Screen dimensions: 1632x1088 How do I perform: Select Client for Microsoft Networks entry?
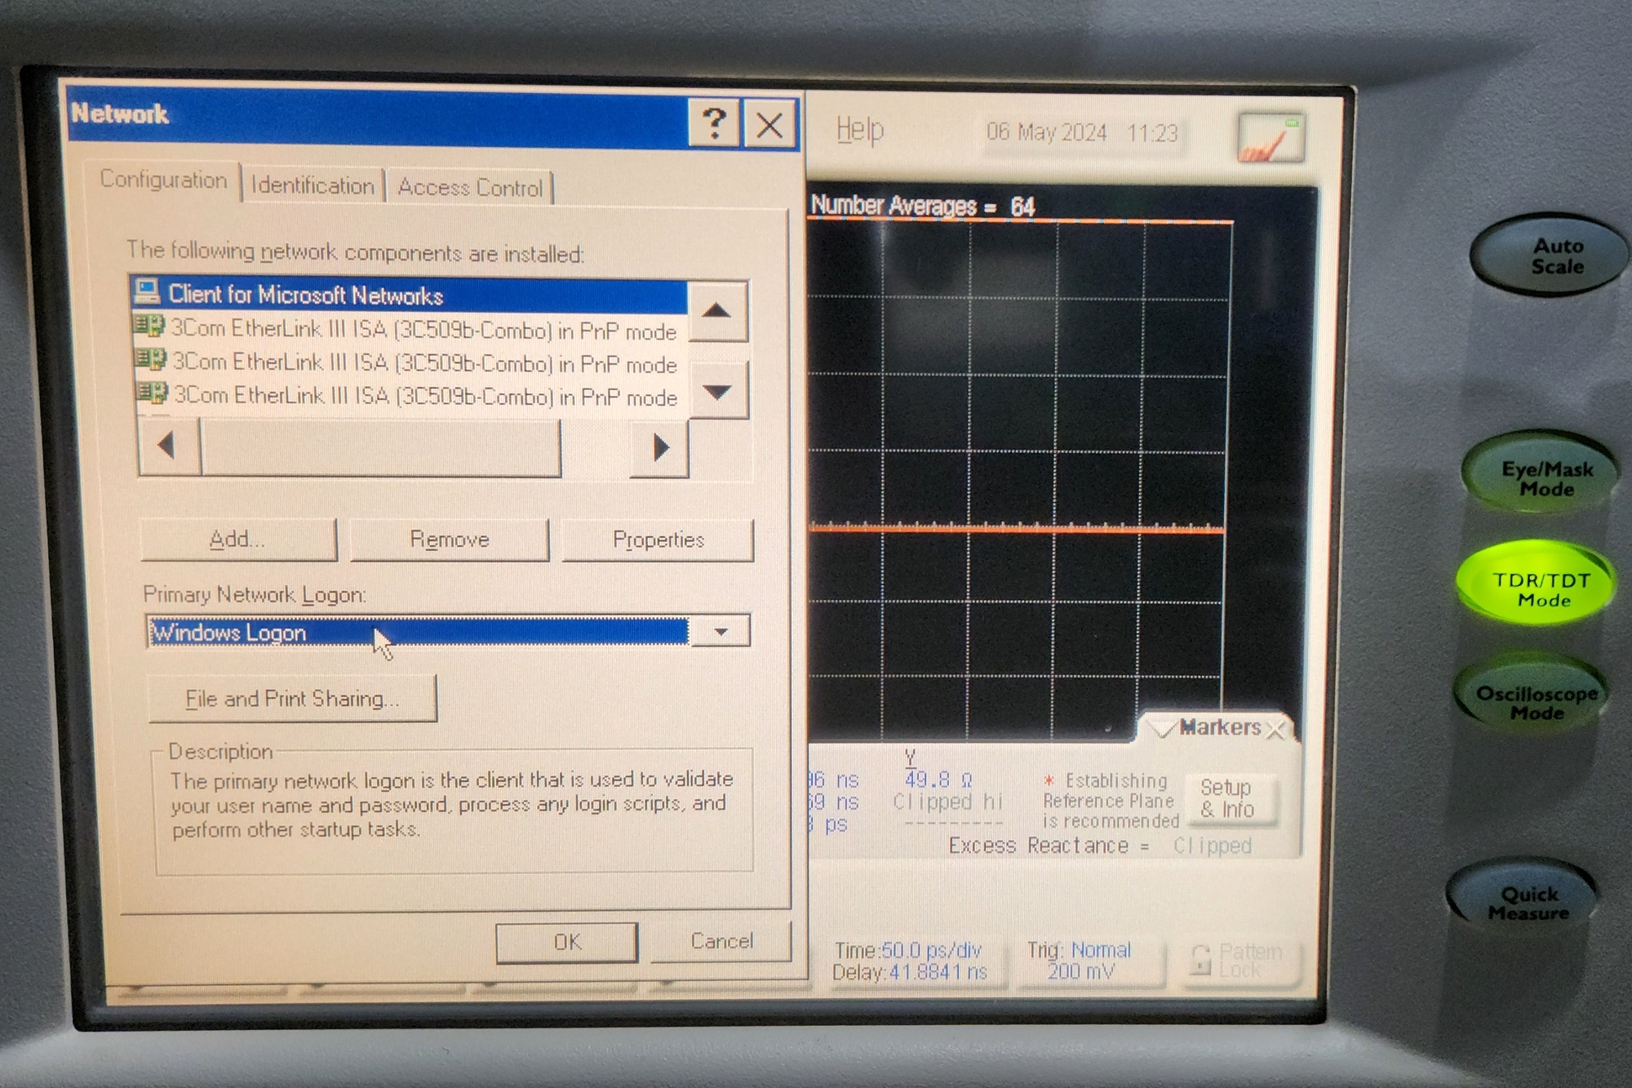click(x=305, y=295)
